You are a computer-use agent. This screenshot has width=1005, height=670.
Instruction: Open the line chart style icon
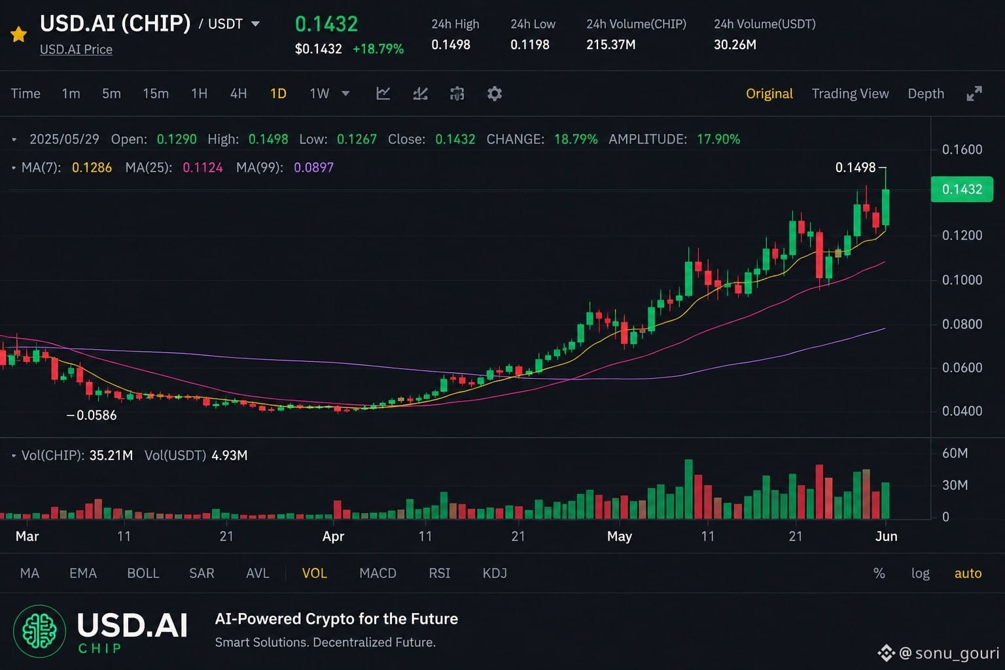click(383, 94)
